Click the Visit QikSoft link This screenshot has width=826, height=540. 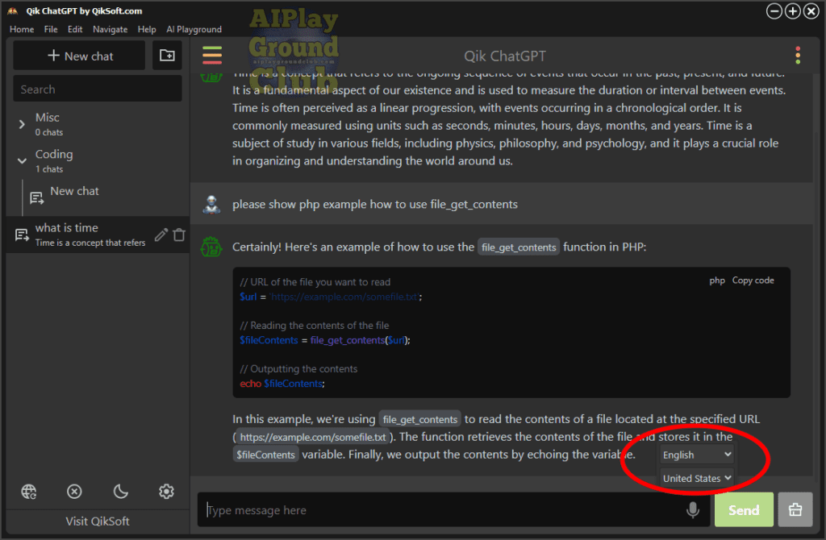pyautogui.click(x=98, y=521)
